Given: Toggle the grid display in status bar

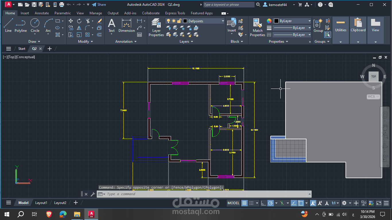Looking at the screenshot, I should pos(244,203).
